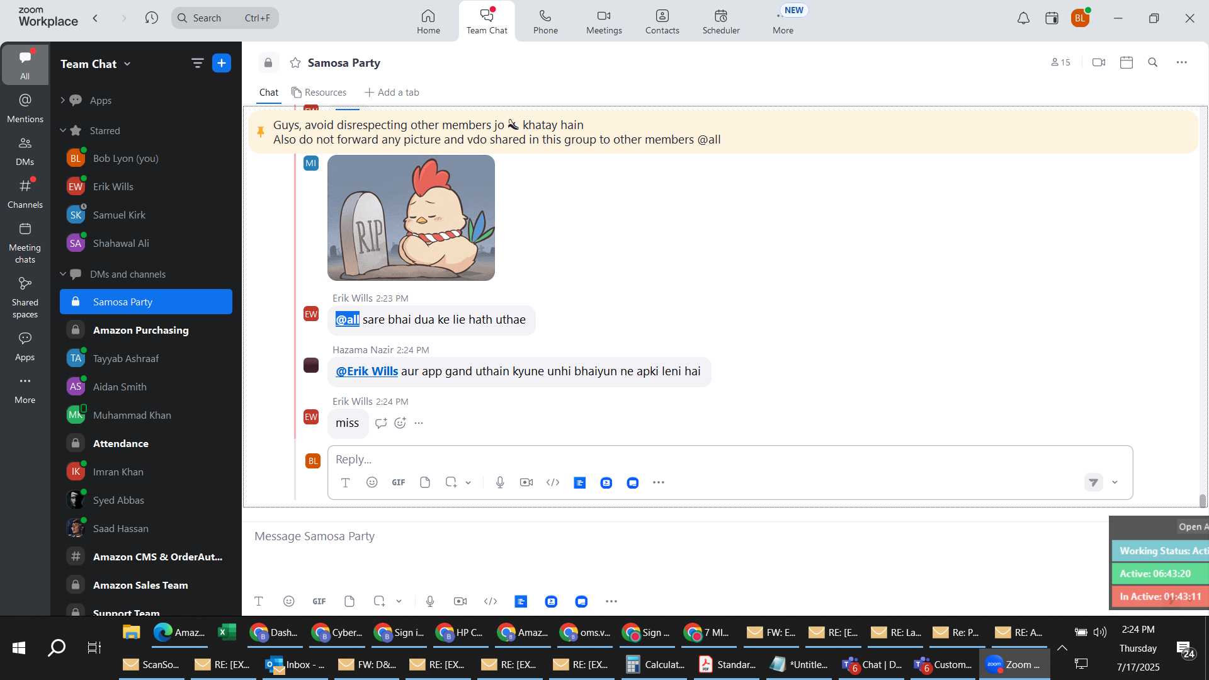Screen dimensions: 1209x680
Task: Switch to the Contacts tab
Action: click(662, 21)
